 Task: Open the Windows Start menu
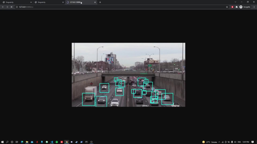2,142
